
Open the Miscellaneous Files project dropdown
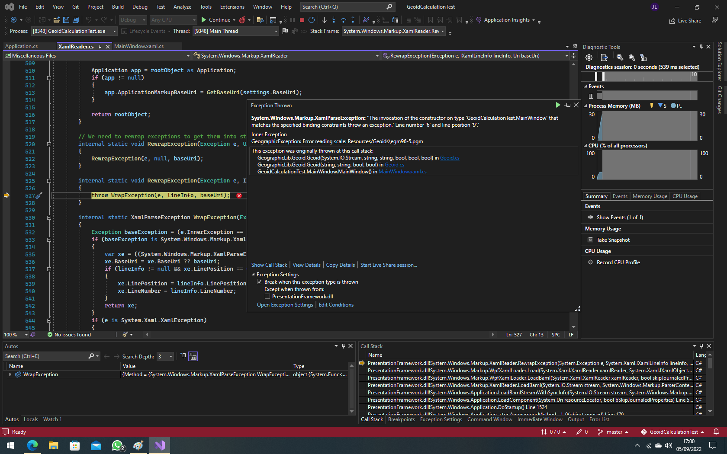coord(97,56)
